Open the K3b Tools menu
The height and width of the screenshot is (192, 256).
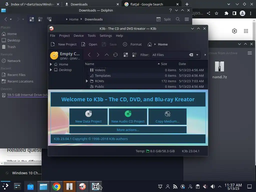click(91, 35)
